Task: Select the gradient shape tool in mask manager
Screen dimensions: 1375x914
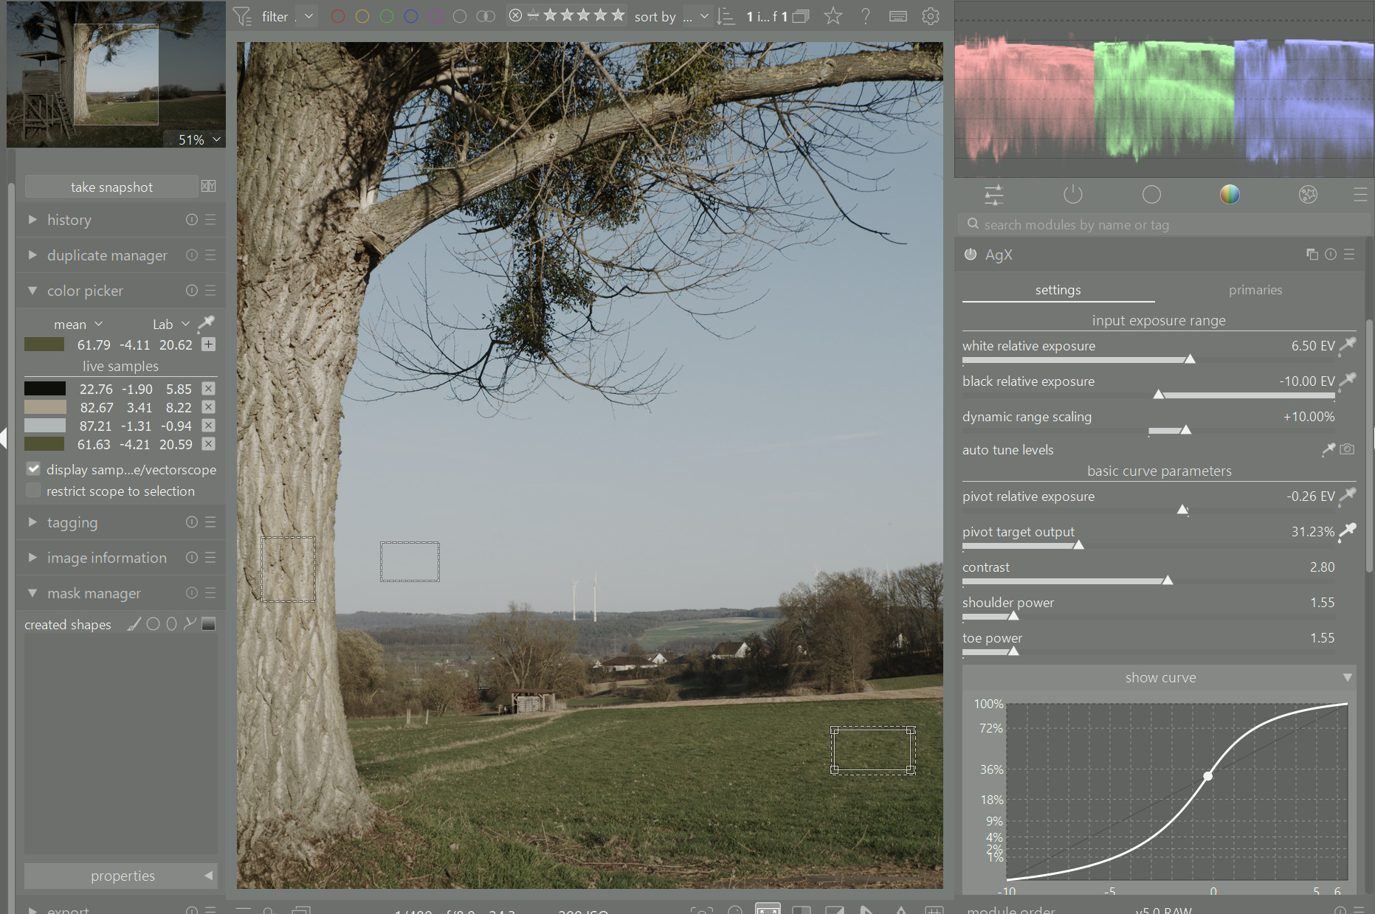Action: pos(209,624)
